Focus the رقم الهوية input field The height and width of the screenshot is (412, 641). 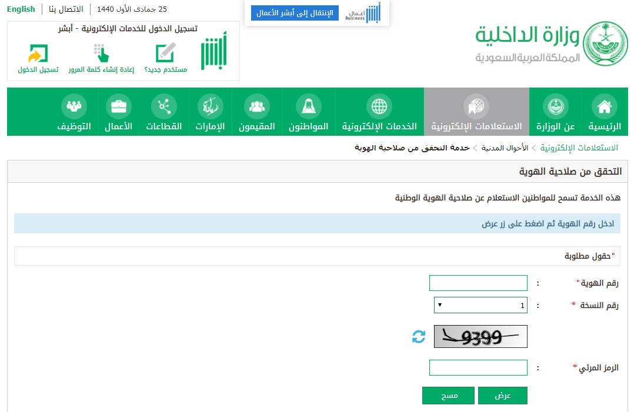coord(478,283)
